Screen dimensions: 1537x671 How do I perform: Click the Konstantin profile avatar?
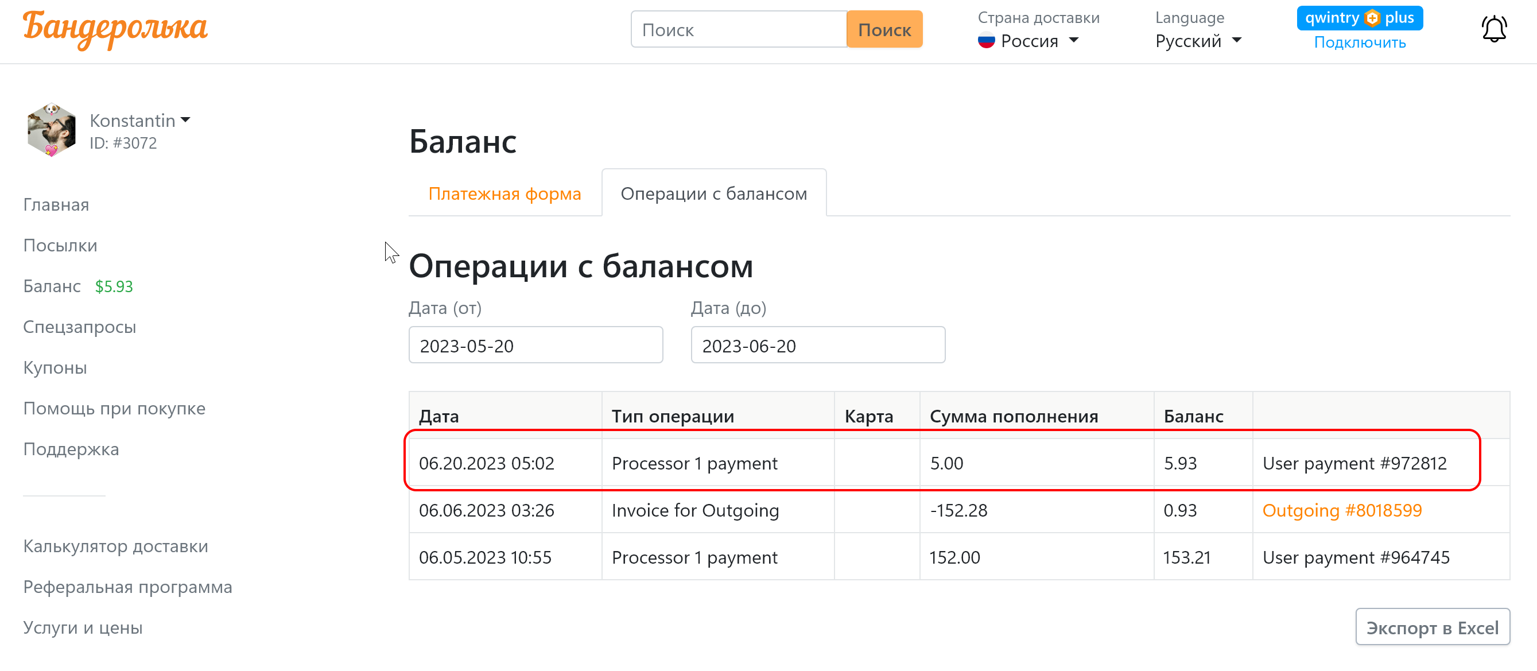tap(51, 130)
